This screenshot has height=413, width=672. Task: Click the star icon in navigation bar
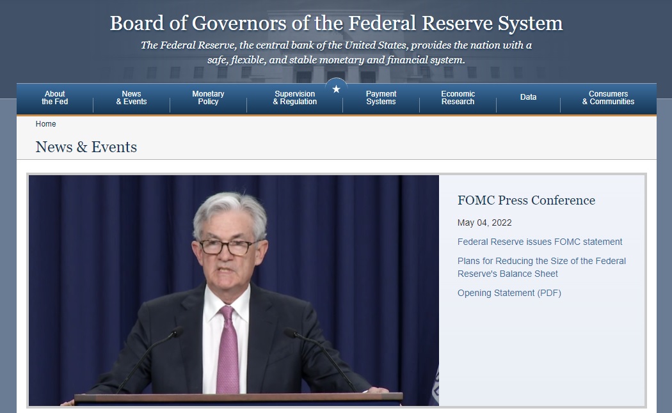336,89
